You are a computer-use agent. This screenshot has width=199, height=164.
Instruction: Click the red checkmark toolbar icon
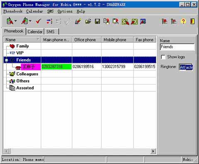pos(38,22)
